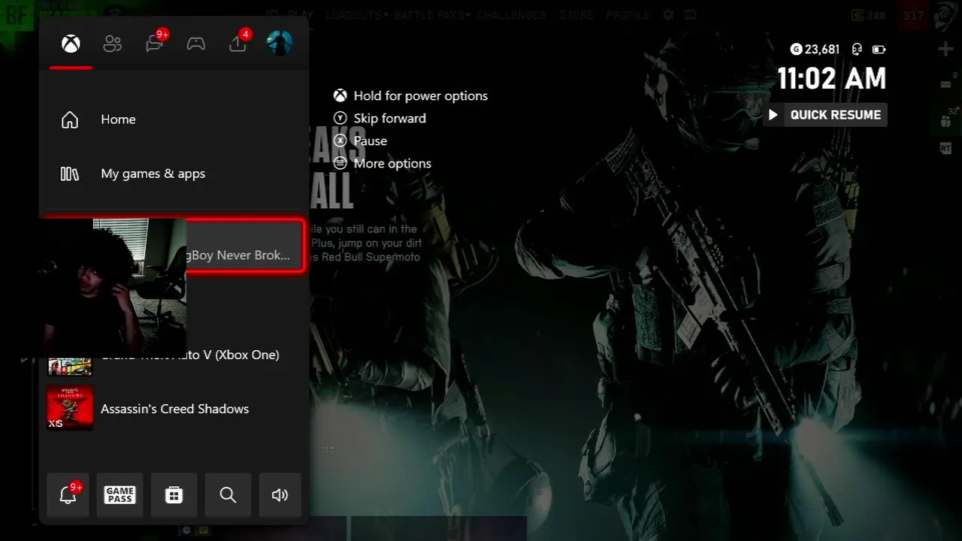Click the Pause hint

coord(361,141)
